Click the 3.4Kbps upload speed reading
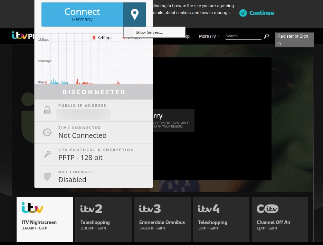The width and height of the screenshot is (323, 245). click(105, 38)
